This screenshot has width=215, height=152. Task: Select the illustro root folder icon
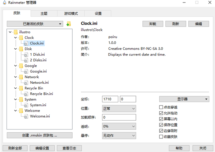click(x=16, y=32)
